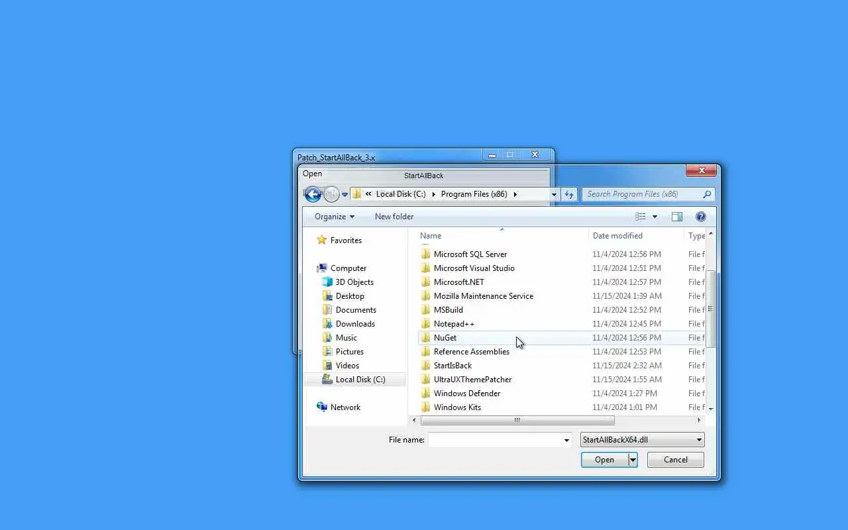Click the Mozilla Maintenance Service folder icon
The image size is (848, 530).
pyautogui.click(x=426, y=296)
